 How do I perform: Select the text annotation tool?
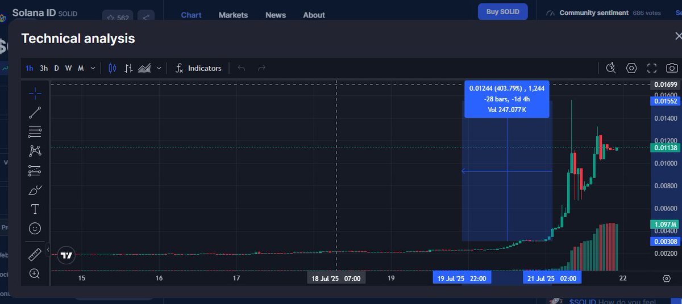(35, 209)
